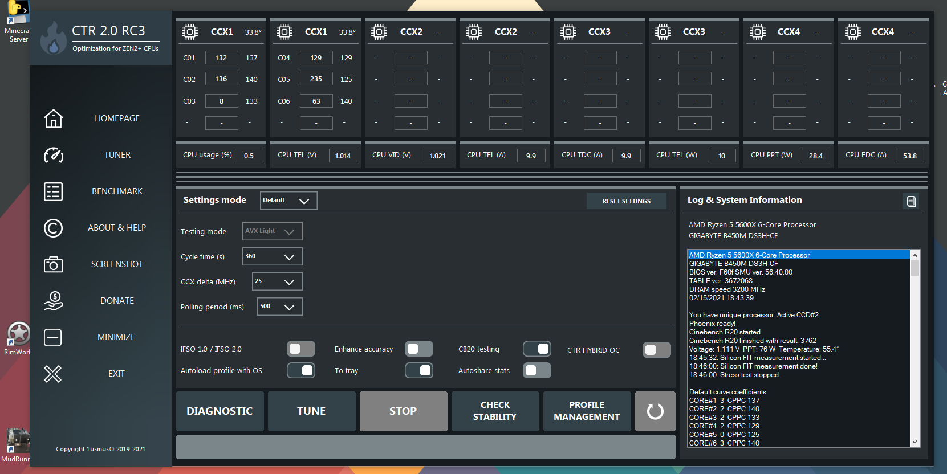
Task: Click the CPU TDC (A) value box
Action: 627,156
